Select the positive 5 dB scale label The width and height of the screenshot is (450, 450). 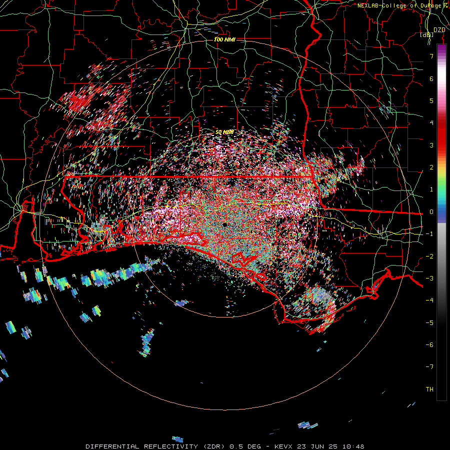[431, 100]
